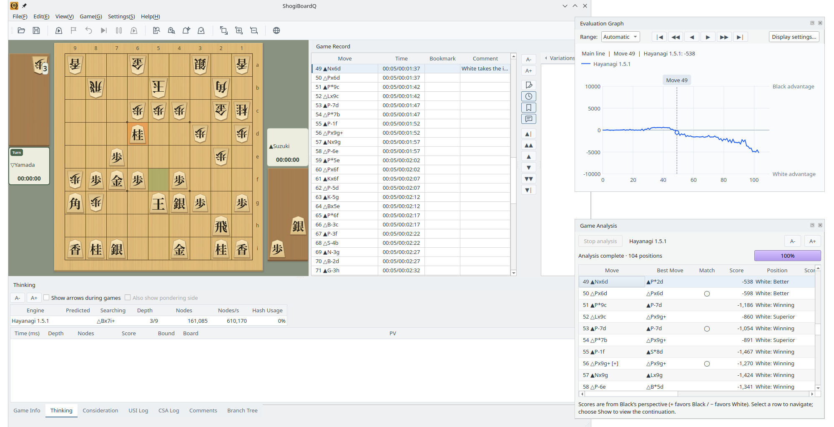Click the pause toolbar icon
Viewport: 834px width, 427px height.
[x=119, y=30]
